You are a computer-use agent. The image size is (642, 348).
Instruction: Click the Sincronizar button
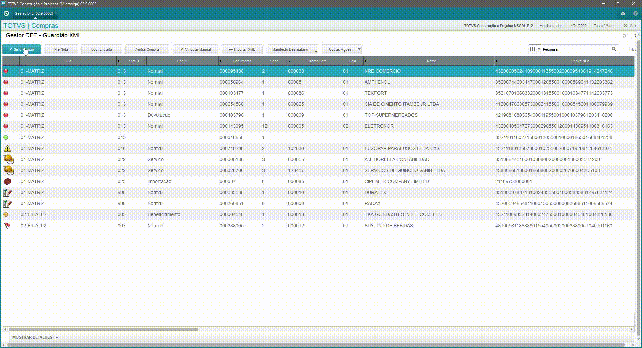pos(22,49)
